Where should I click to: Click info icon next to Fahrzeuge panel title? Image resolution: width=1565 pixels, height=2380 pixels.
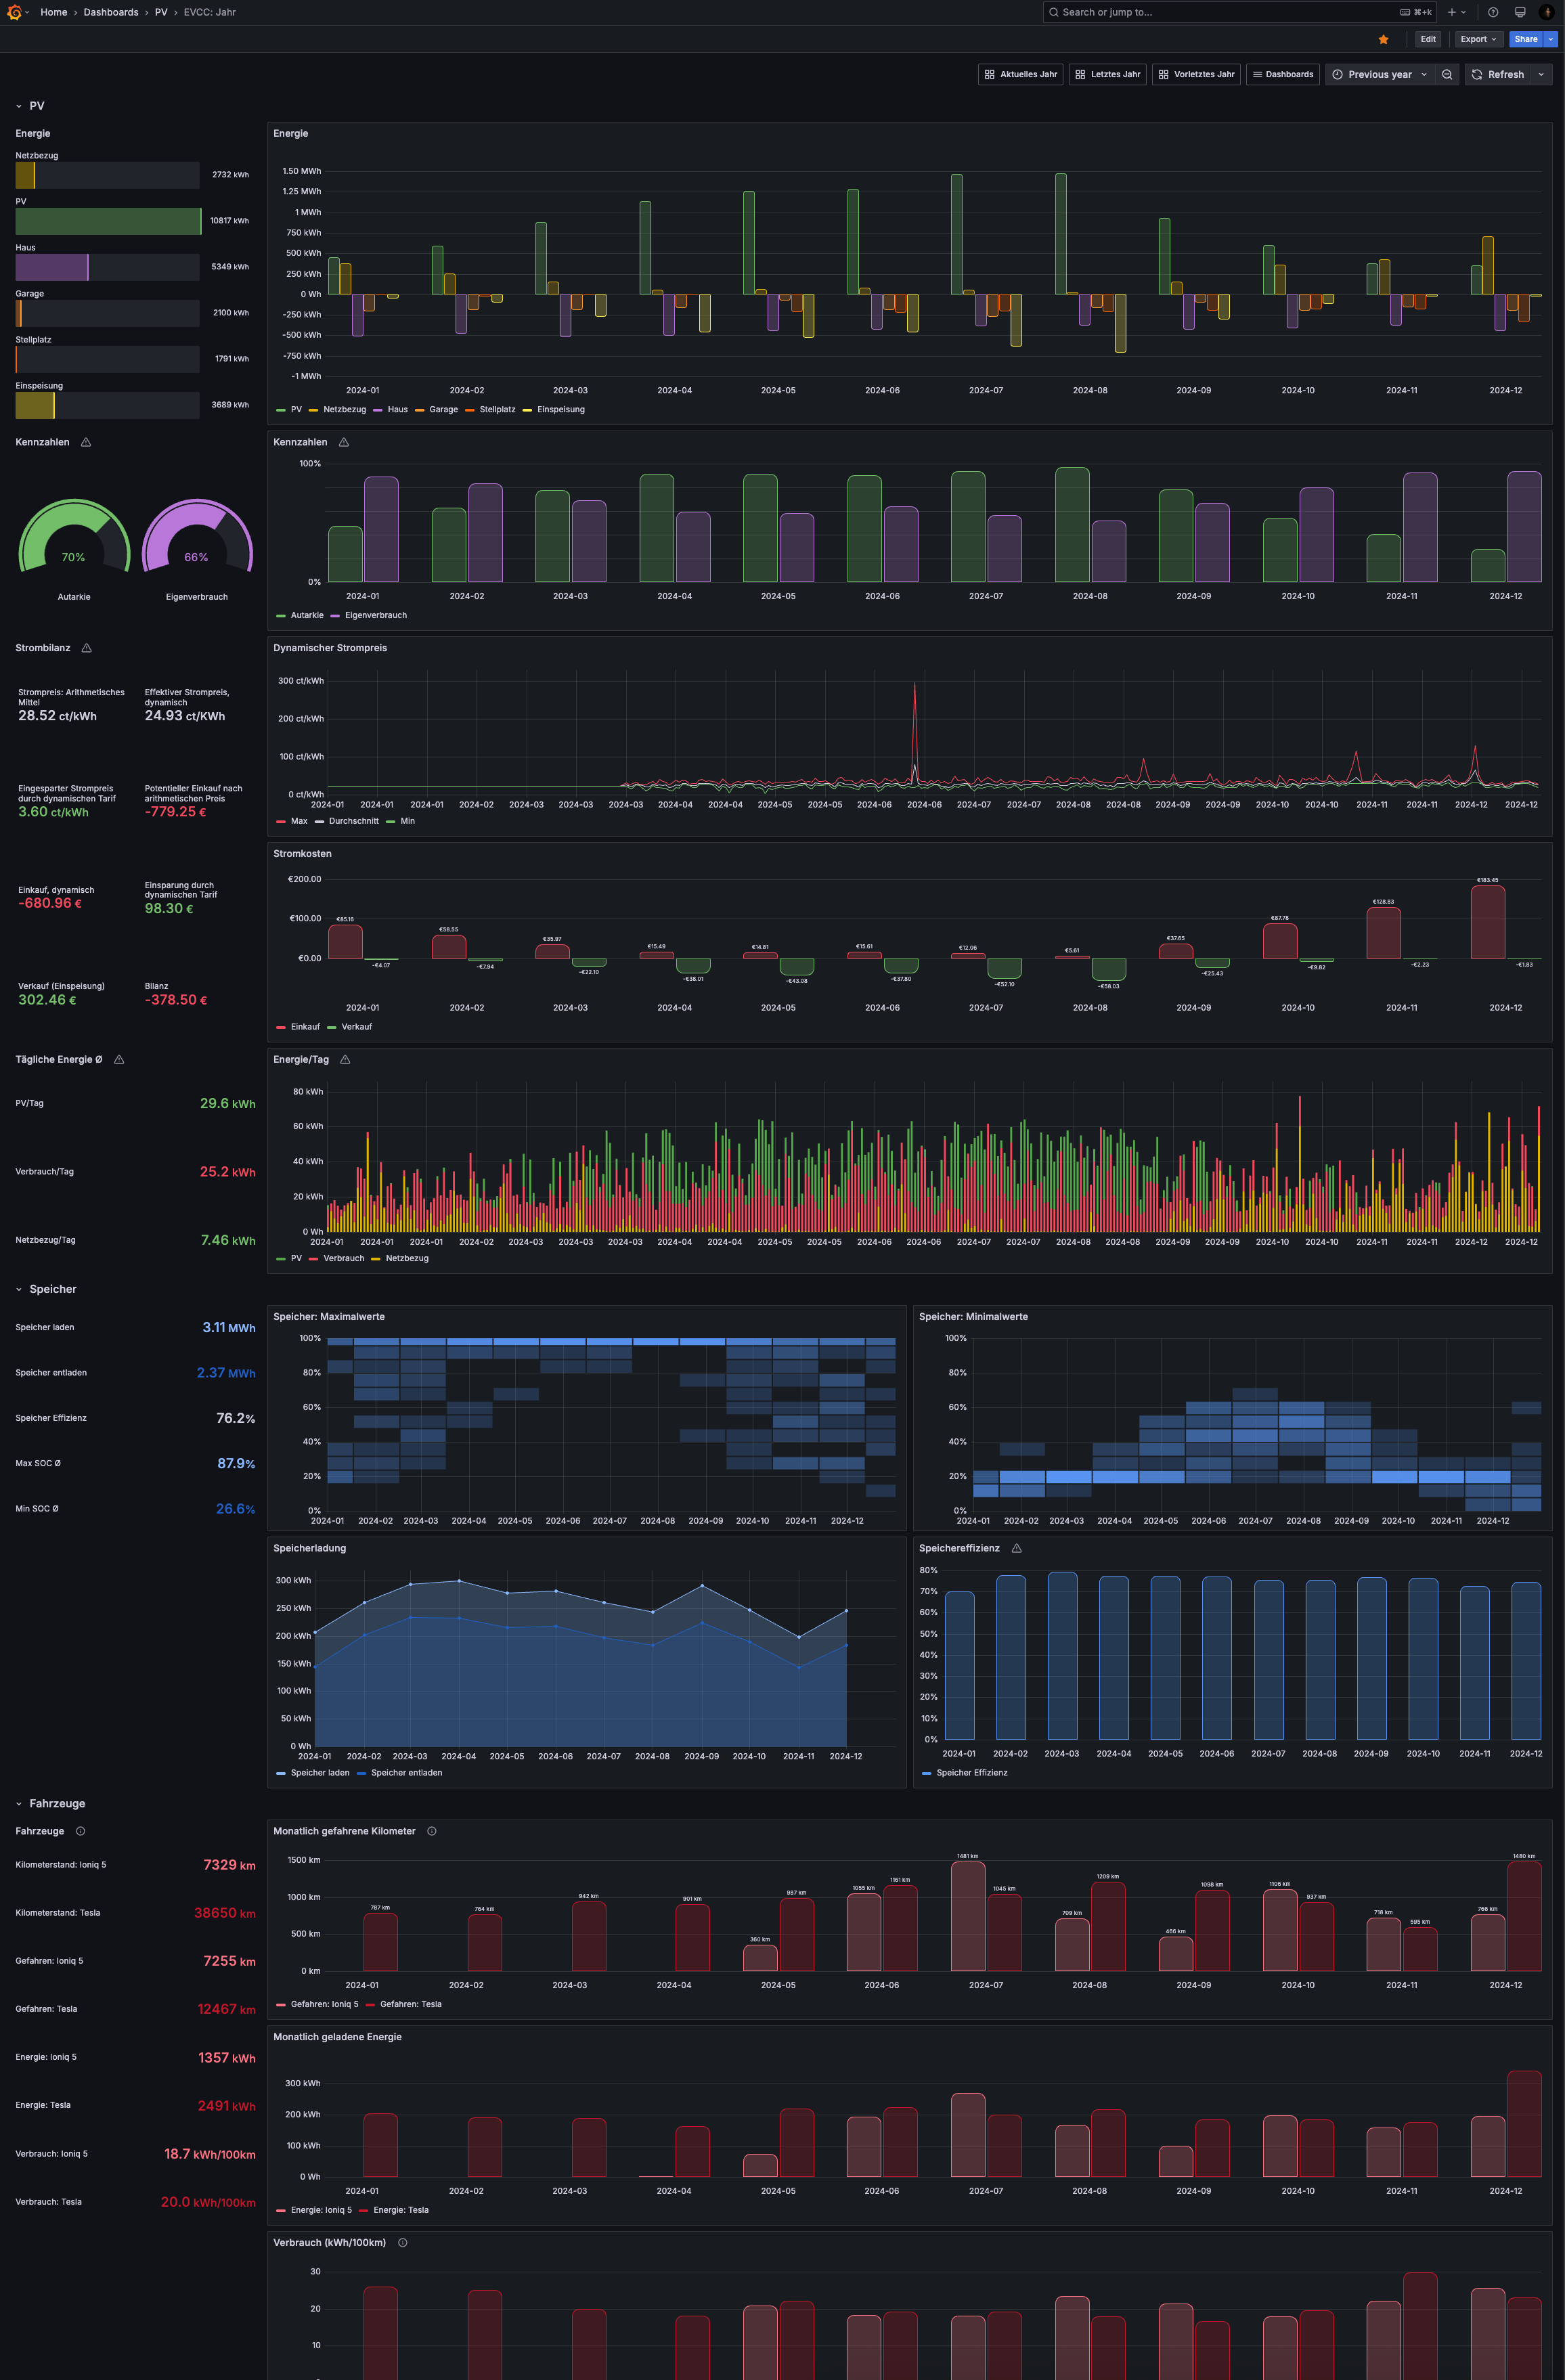click(81, 1831)
